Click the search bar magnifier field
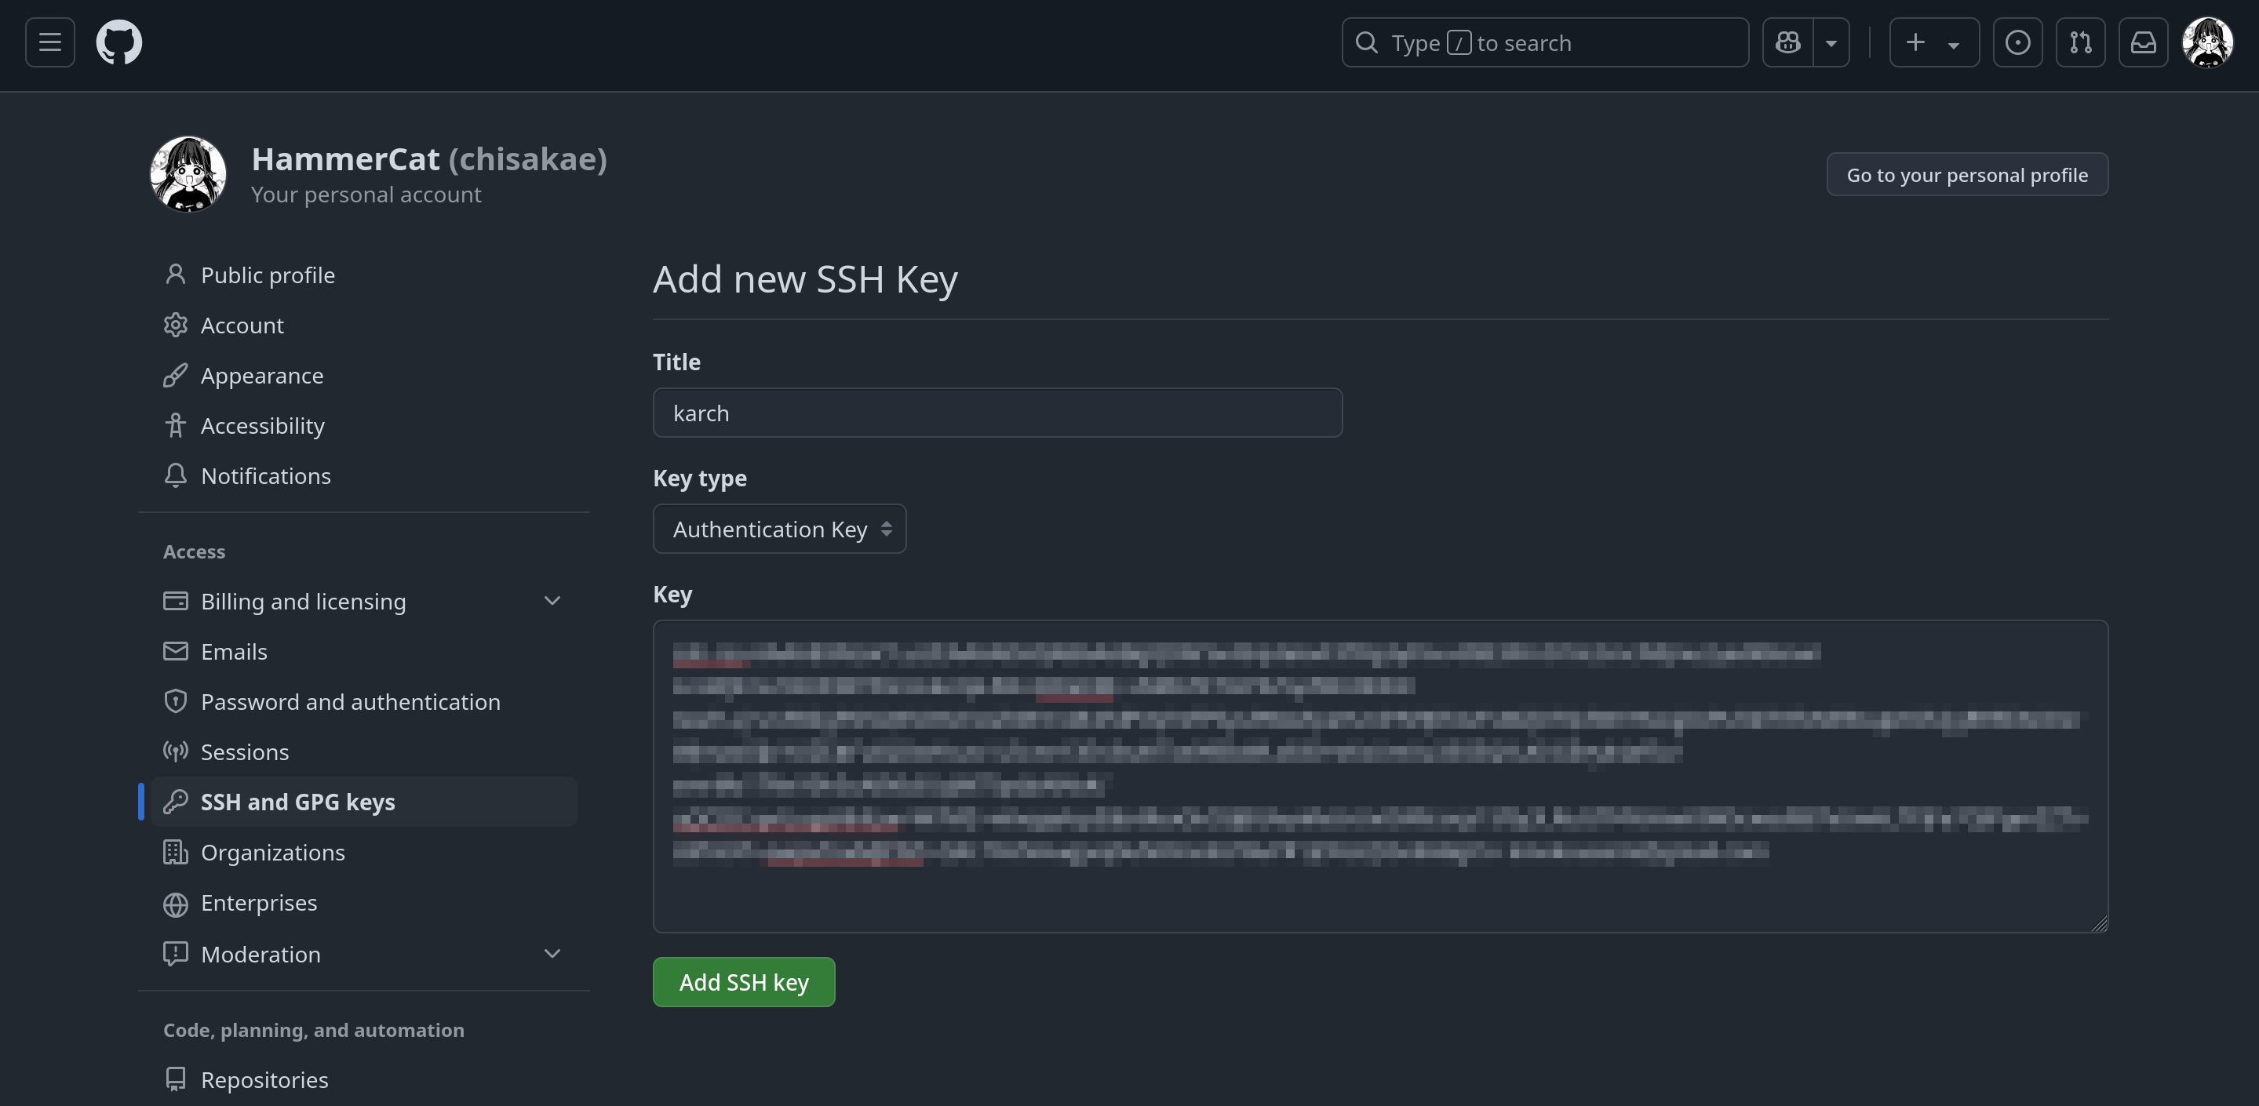2259x1106 pixels. (x=1544, y=42)
